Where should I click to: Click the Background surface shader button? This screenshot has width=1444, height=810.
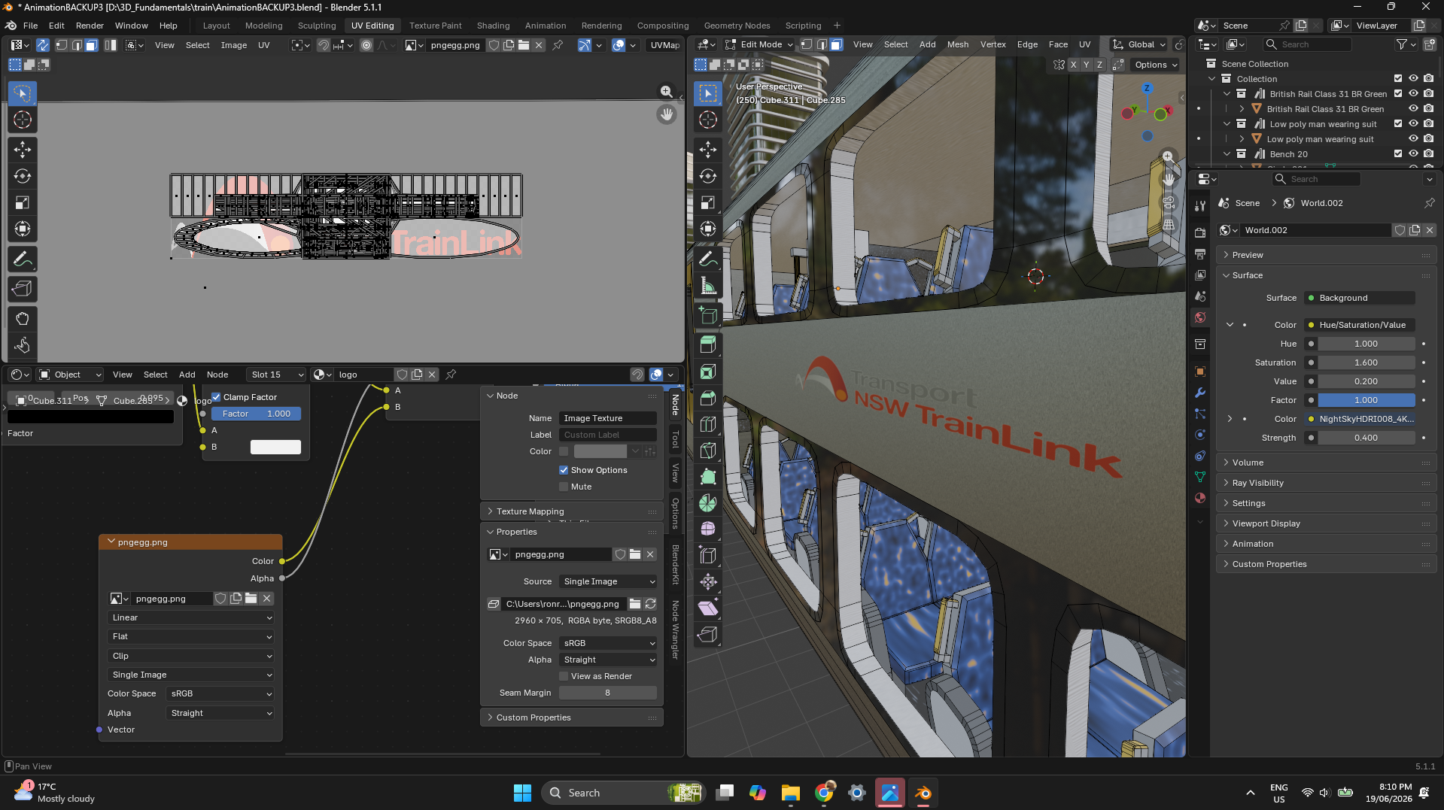coord(1360,298)
